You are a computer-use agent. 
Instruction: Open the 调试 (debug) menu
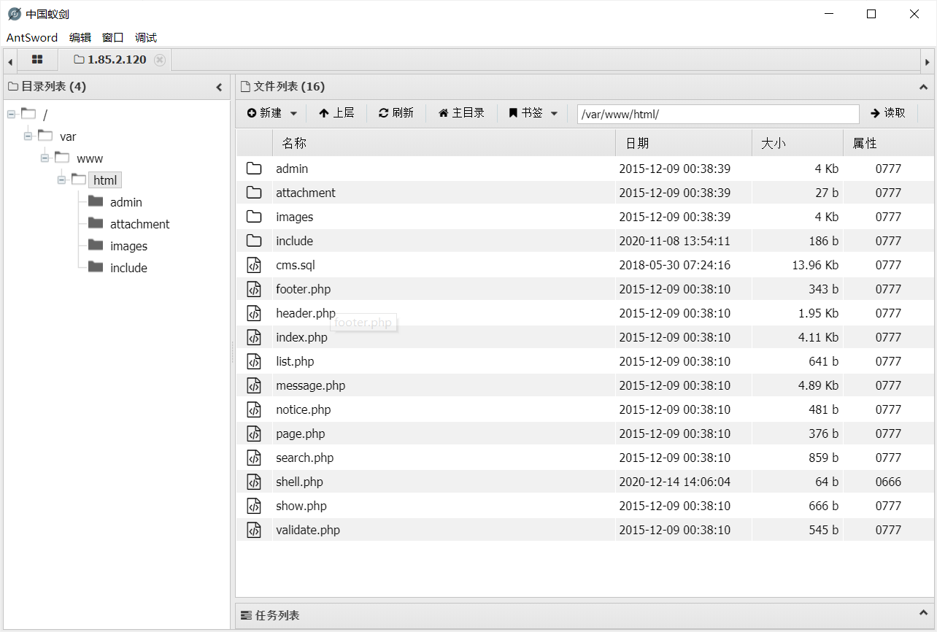(x=146, y=38)
